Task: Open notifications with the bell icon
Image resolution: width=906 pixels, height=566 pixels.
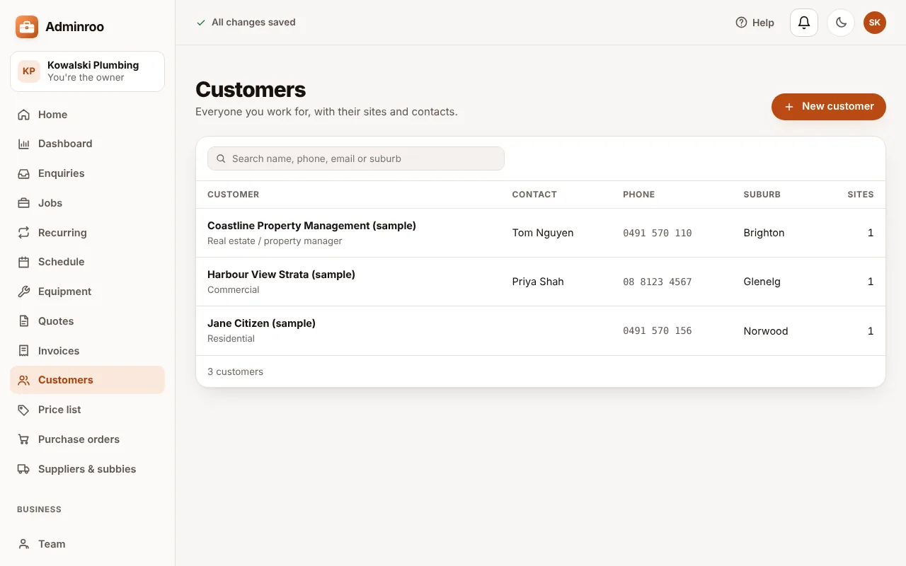Action: pyautogui.click(x=804, y=23)
